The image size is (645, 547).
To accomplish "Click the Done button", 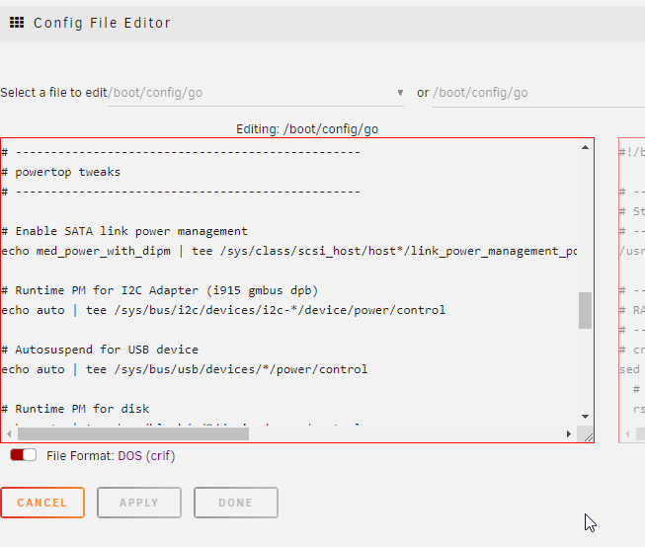I will pos(236,503).
